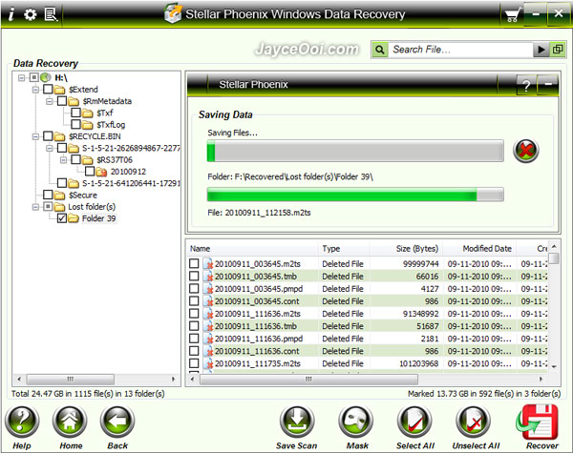Minimize the Stellar Phoenix saving dialog
This screenshot has width=573, height=453.
point(548,85)
